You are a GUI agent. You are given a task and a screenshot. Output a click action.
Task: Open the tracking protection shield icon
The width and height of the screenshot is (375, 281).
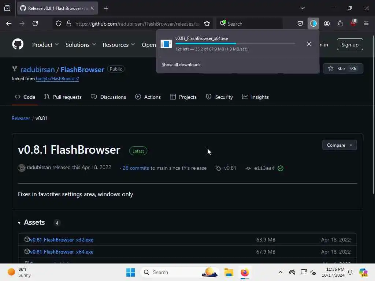click(59, 24)
